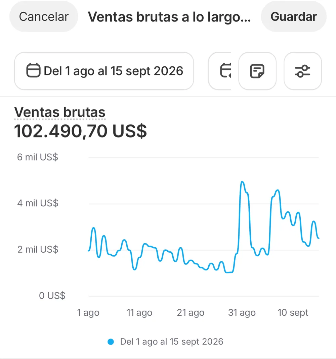Open the filter sliders icon
Image resolution: width=336 pixels, height=359 pixels.
[x=302, y=71]
